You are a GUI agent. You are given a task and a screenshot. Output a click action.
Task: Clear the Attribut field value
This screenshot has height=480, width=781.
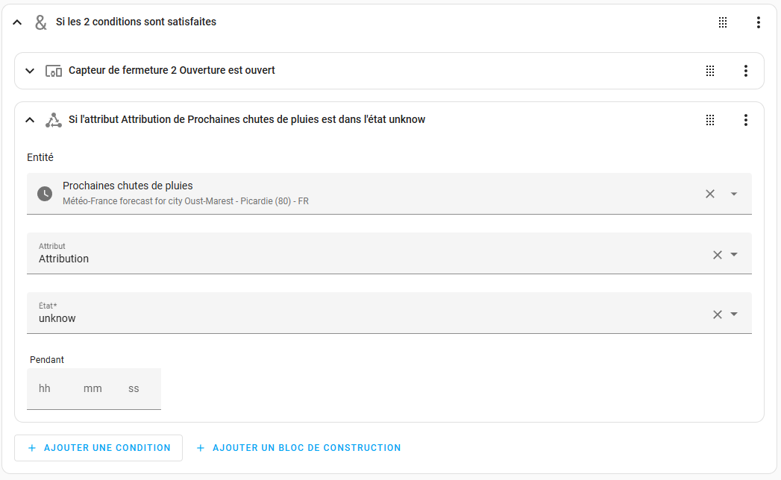point(718,255)
